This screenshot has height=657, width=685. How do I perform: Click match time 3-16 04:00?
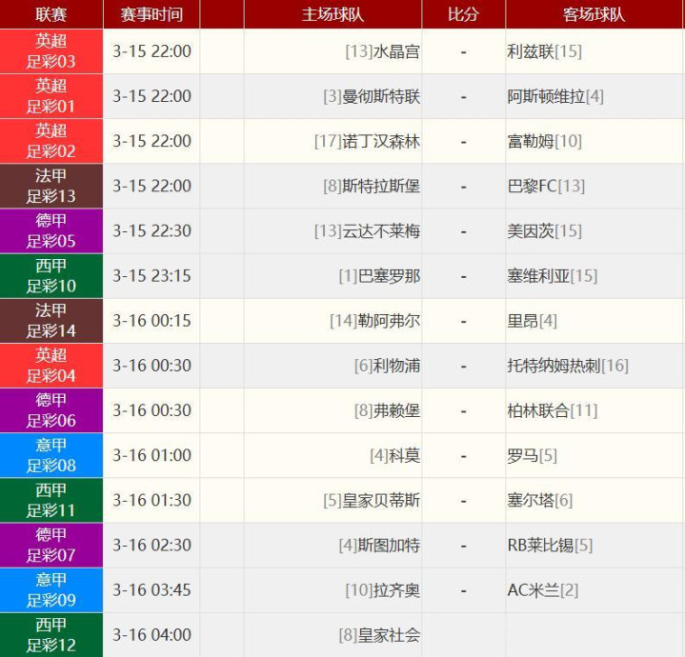(x=152, y=635)
